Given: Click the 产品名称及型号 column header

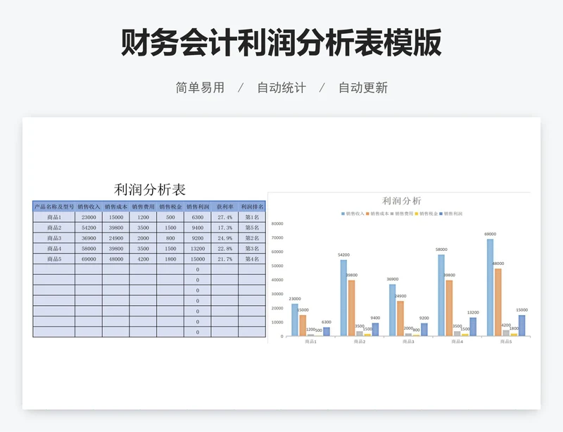Looking at the screenshot, I should (54, 206).
